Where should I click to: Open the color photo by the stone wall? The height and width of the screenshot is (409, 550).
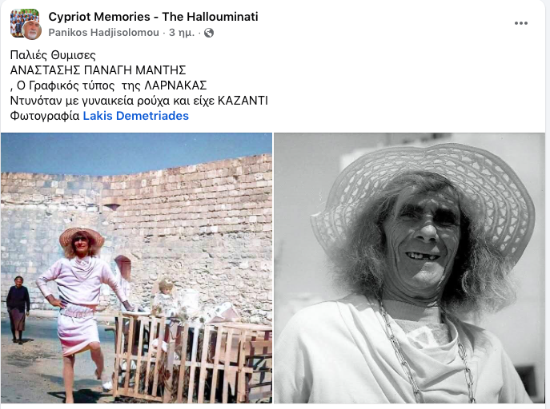[136, 268]
